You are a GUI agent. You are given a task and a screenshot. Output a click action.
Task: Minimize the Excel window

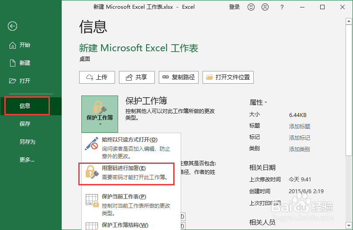[x=302, y=7]
